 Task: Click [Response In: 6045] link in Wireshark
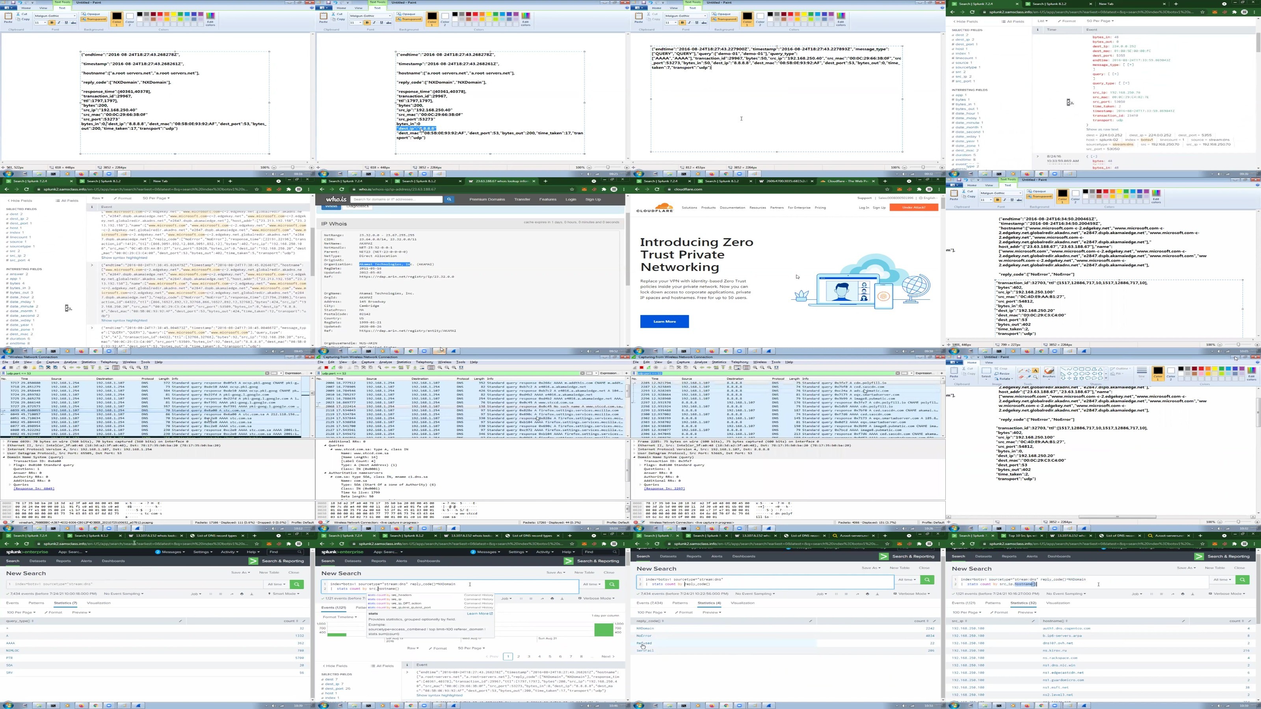coord(34,488)
